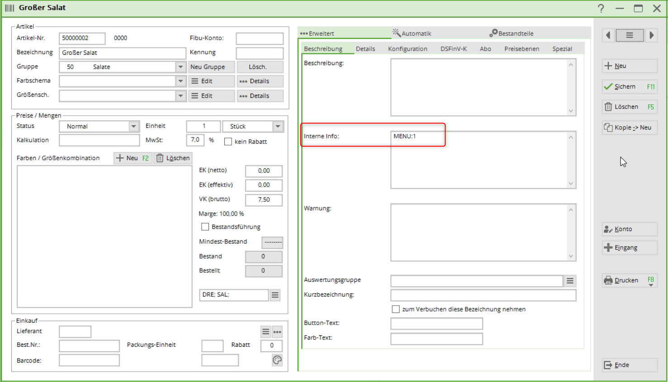This screenshot has width=668, height=382.
Task: Open the help question mark icon
Action: click(601, 8)
